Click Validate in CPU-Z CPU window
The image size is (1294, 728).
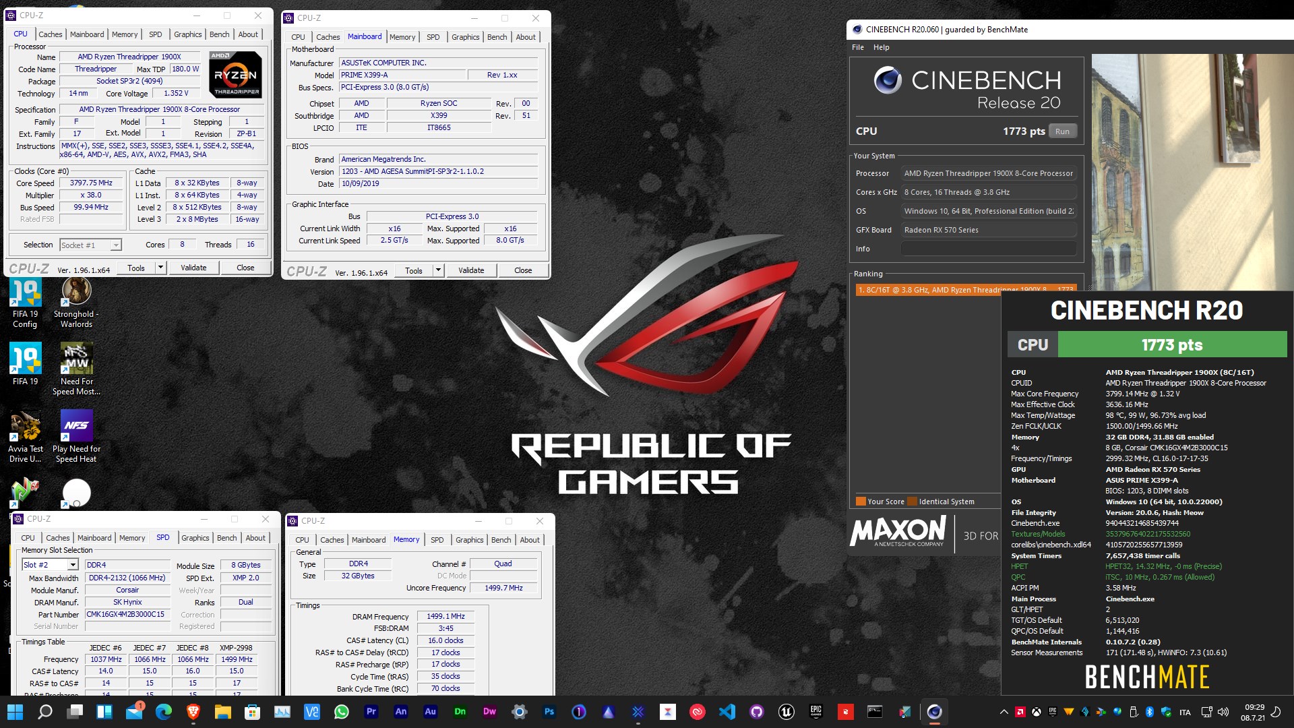(193, 268)
